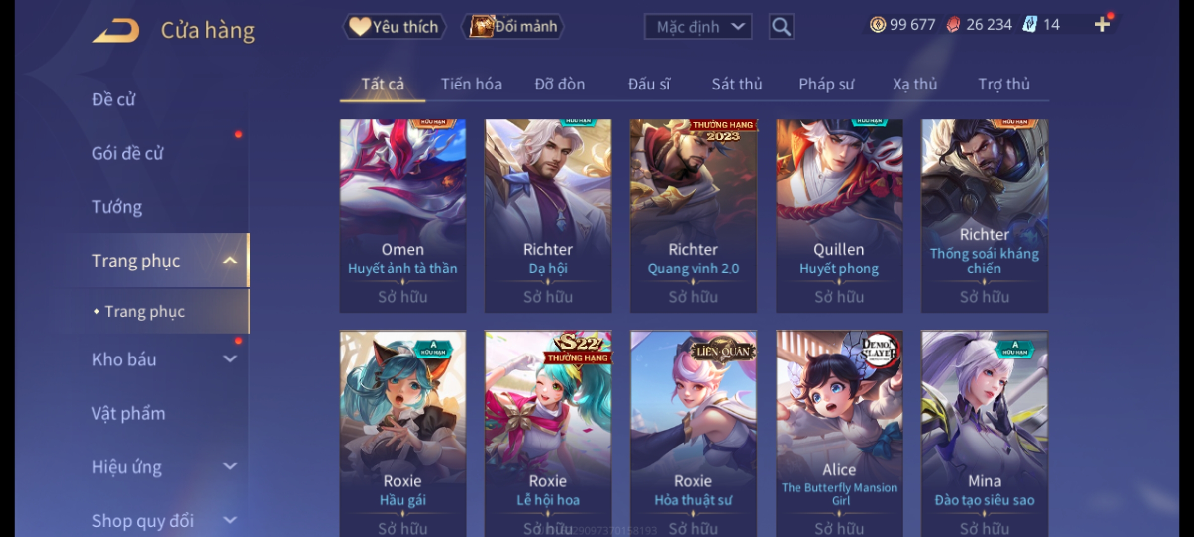
Task: Expand the Hiệu ứng sidebar section
Action: pos(230,466)
